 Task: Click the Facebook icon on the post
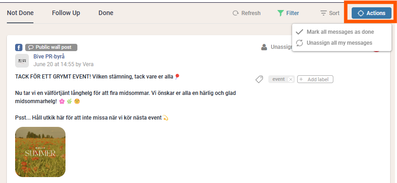[19, 47]
